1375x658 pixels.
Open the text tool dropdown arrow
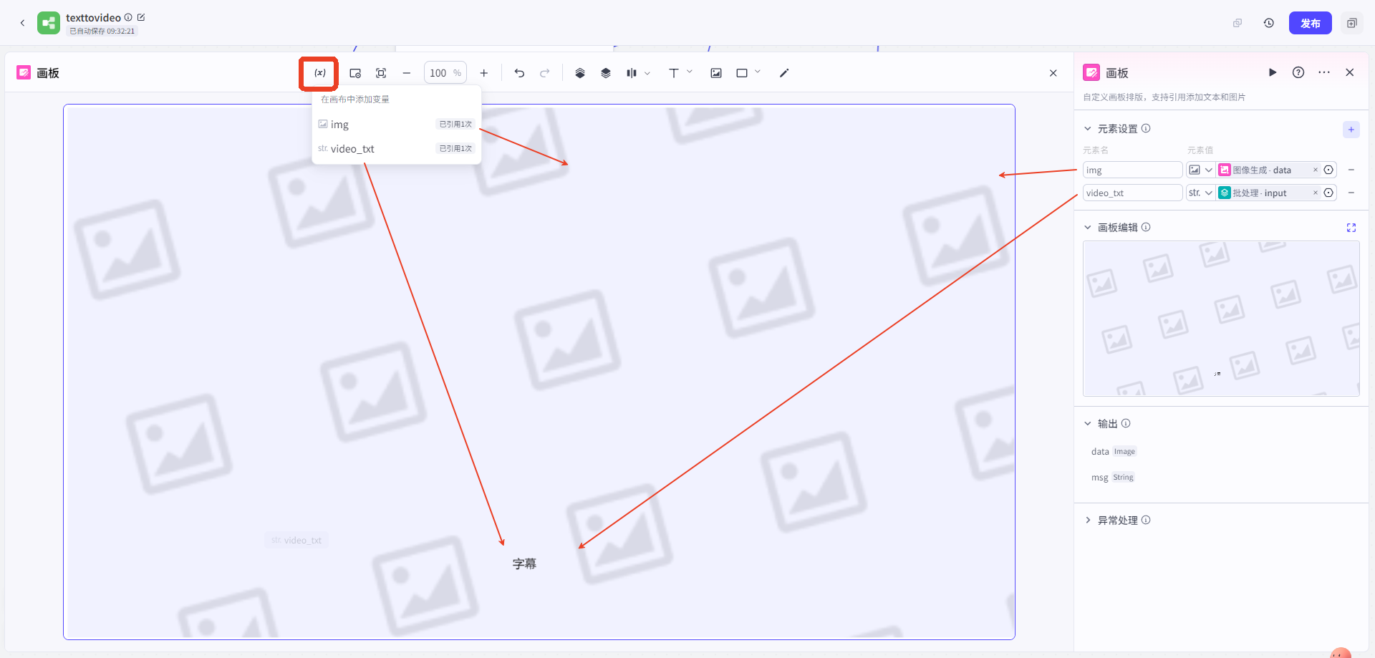click(x=690, y=72)
